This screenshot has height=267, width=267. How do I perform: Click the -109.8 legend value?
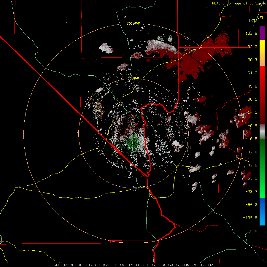250,218
